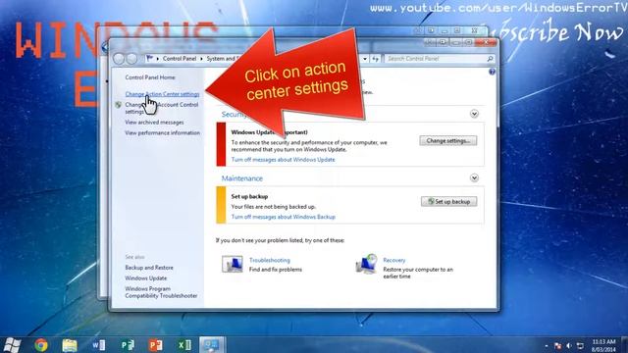Click Change settings button for Windows Update

(448, 140)
